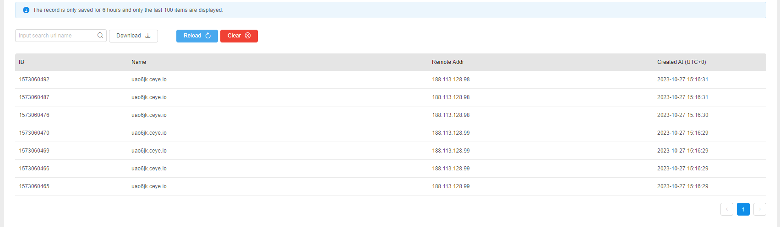Click the Download button

pos(133,36)
